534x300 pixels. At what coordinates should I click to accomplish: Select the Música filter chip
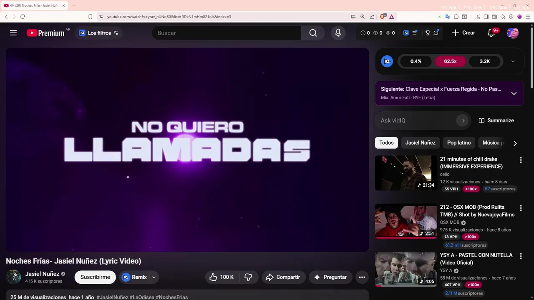492,142
